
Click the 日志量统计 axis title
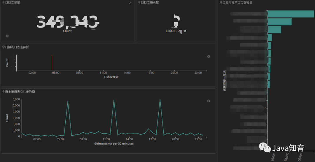(111, 77)
